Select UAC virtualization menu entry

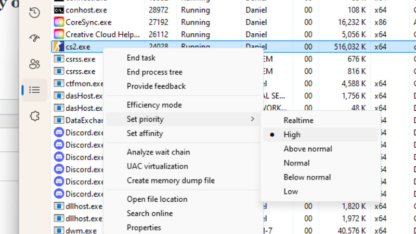click(158, 166)
